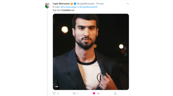The width and height of the screenshot is (173, 96).
Task: Click the Legia Warszawa display name
Action: [x=61, y=4]
